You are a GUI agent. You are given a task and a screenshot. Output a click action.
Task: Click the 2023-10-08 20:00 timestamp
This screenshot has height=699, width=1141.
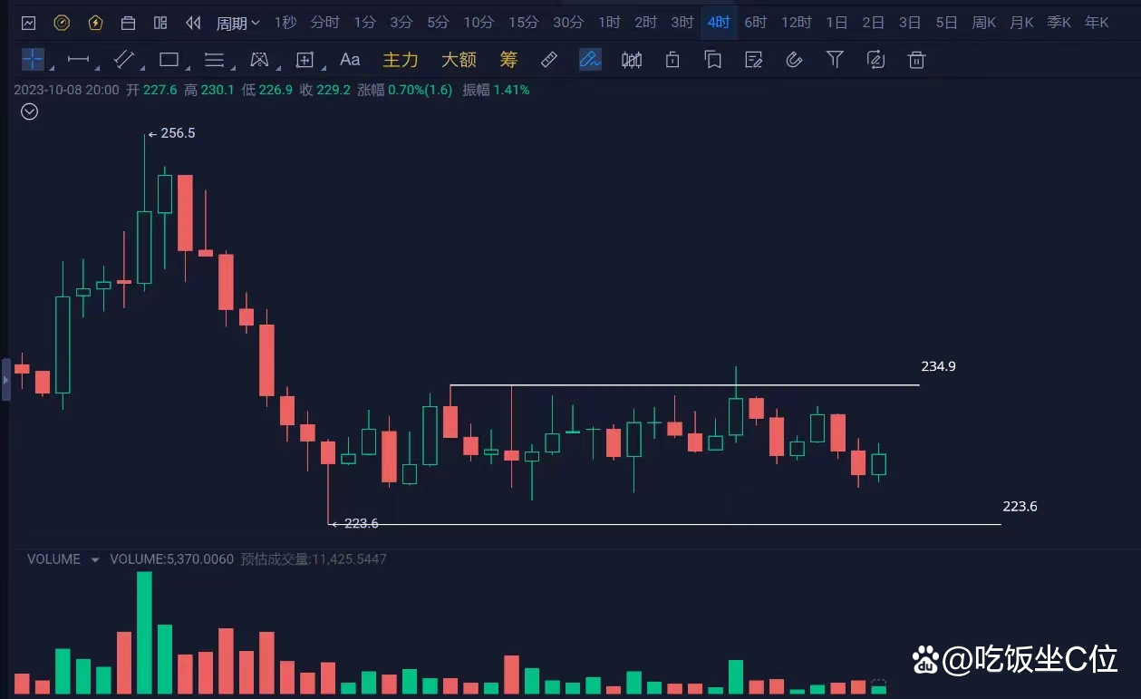[66, 90]
